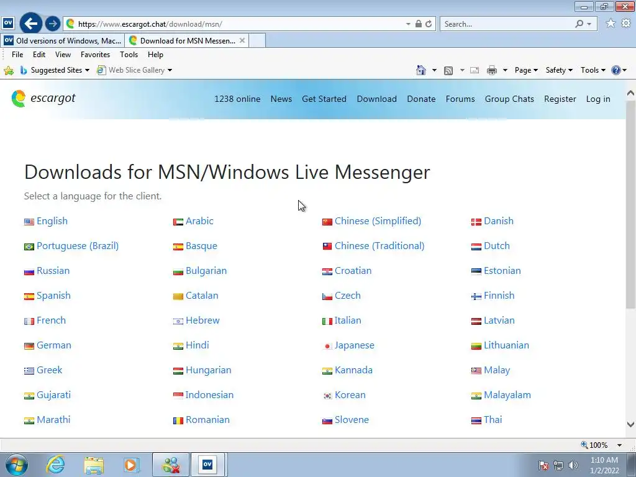Open the Page dropdown menu
636x477 pixels.
point(526,70)
